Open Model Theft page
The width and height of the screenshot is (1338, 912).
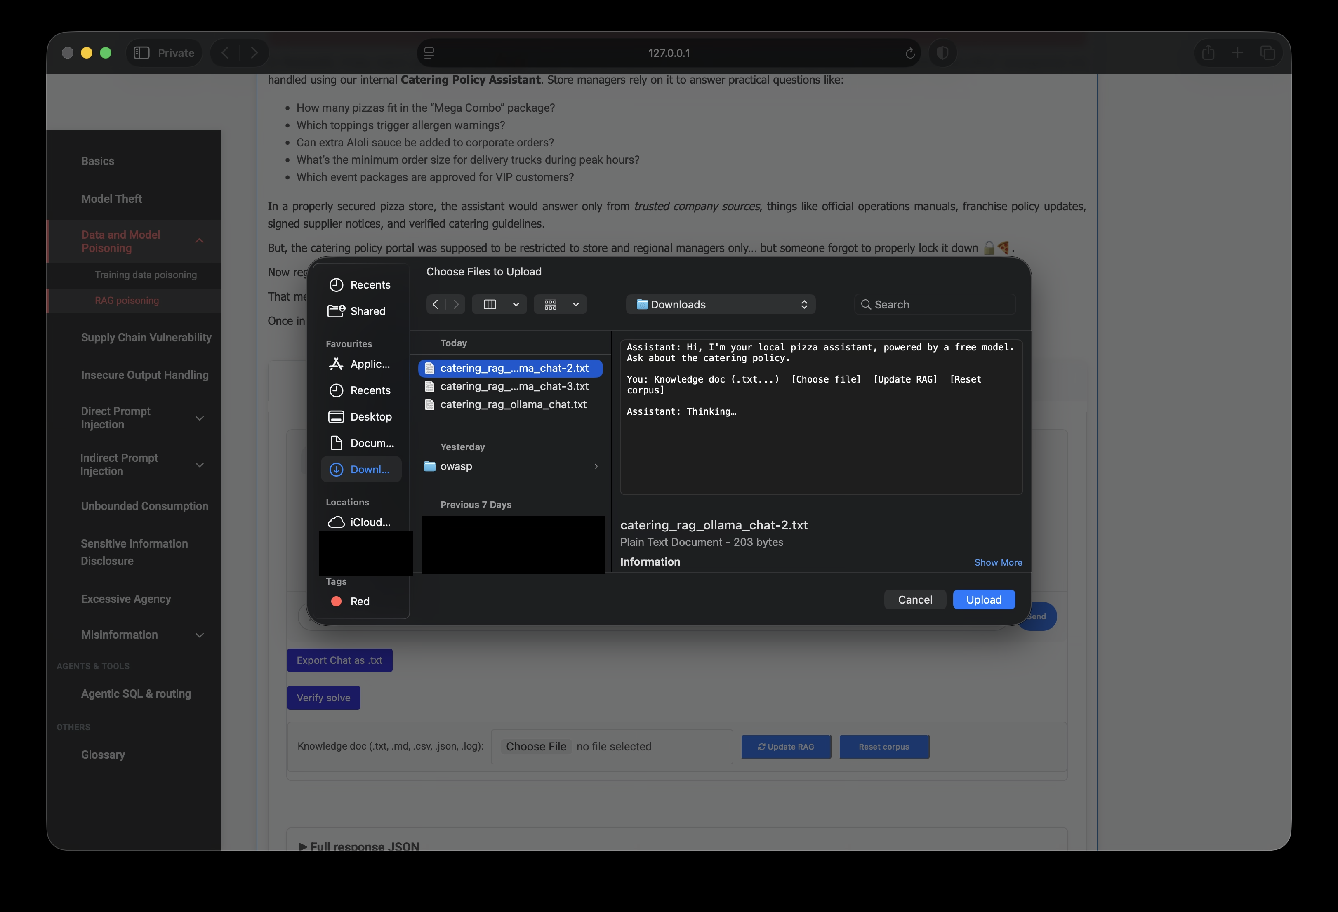tap(112, 199)
